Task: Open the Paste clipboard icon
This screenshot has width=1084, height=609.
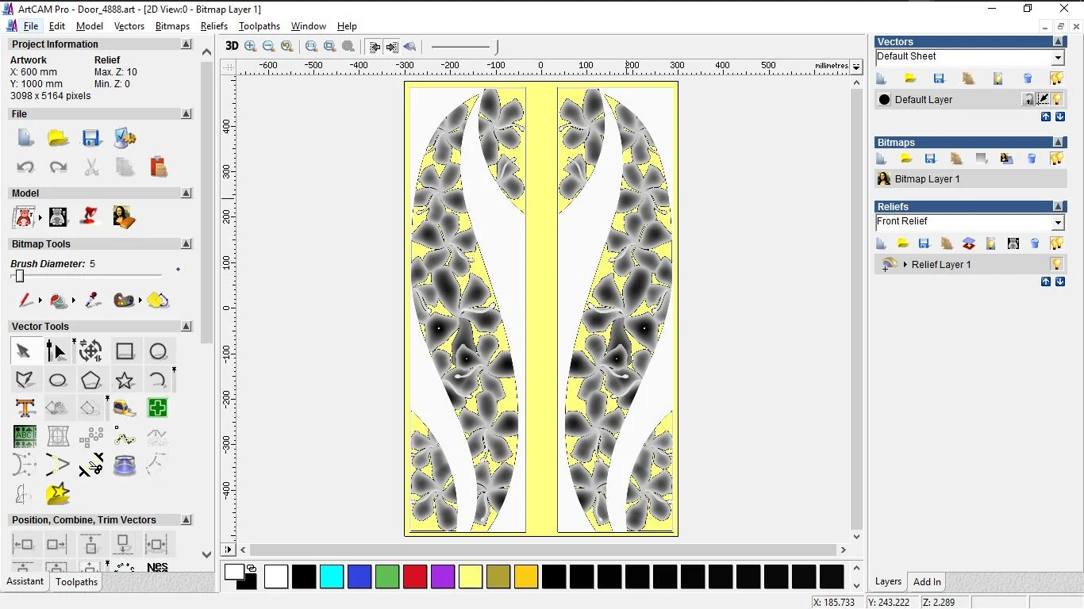Action: point(158,167)
